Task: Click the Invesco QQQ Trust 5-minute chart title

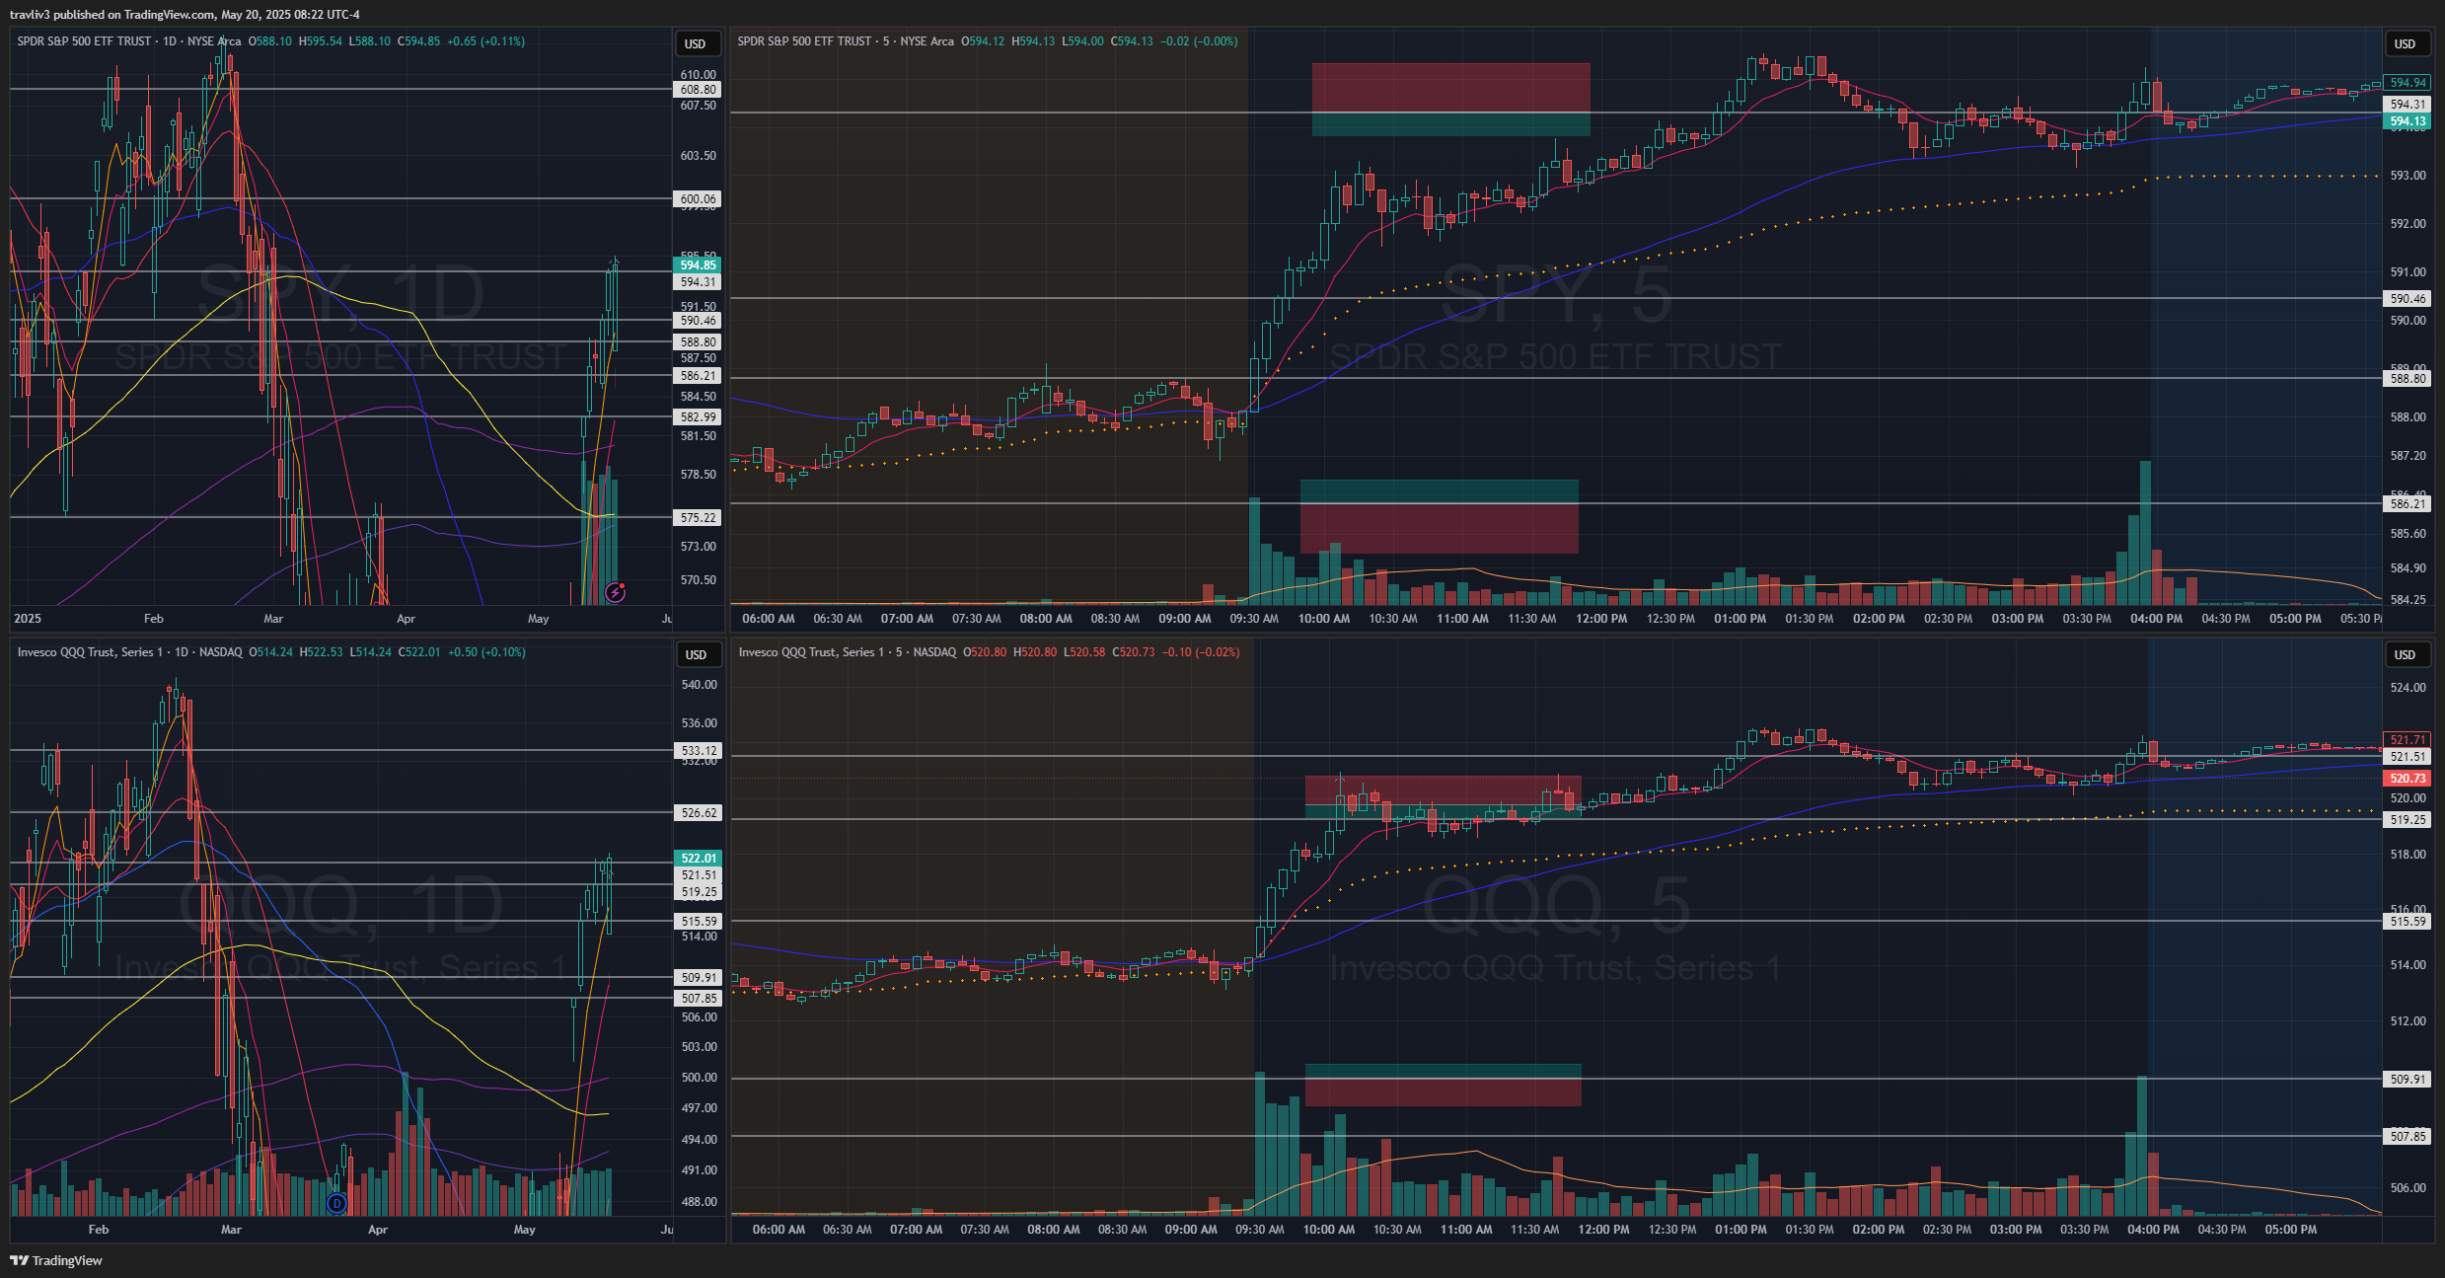Action: pyautogui.click(x=812, y=652)
